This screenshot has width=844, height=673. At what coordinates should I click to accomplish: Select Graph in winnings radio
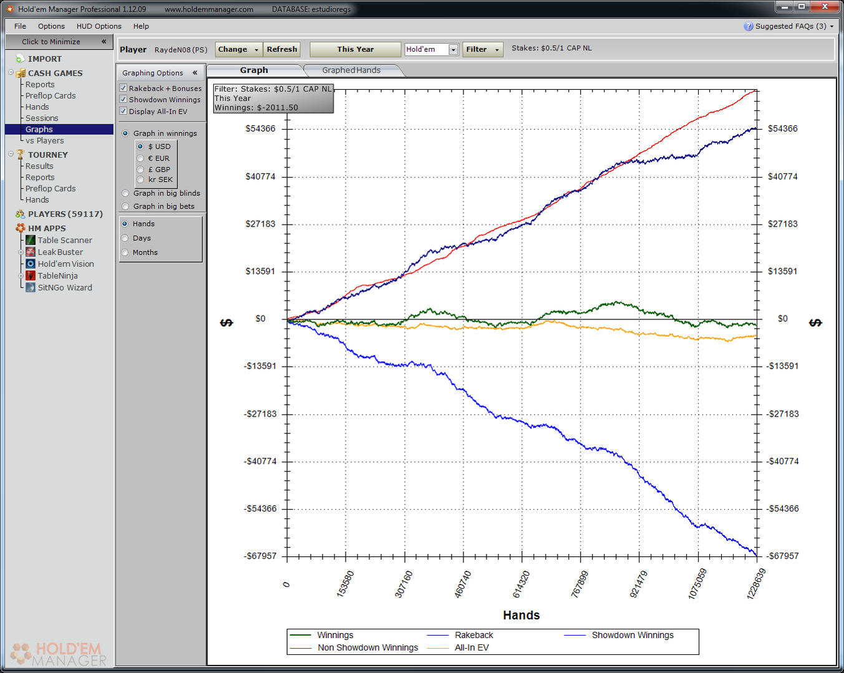(125, 133)
